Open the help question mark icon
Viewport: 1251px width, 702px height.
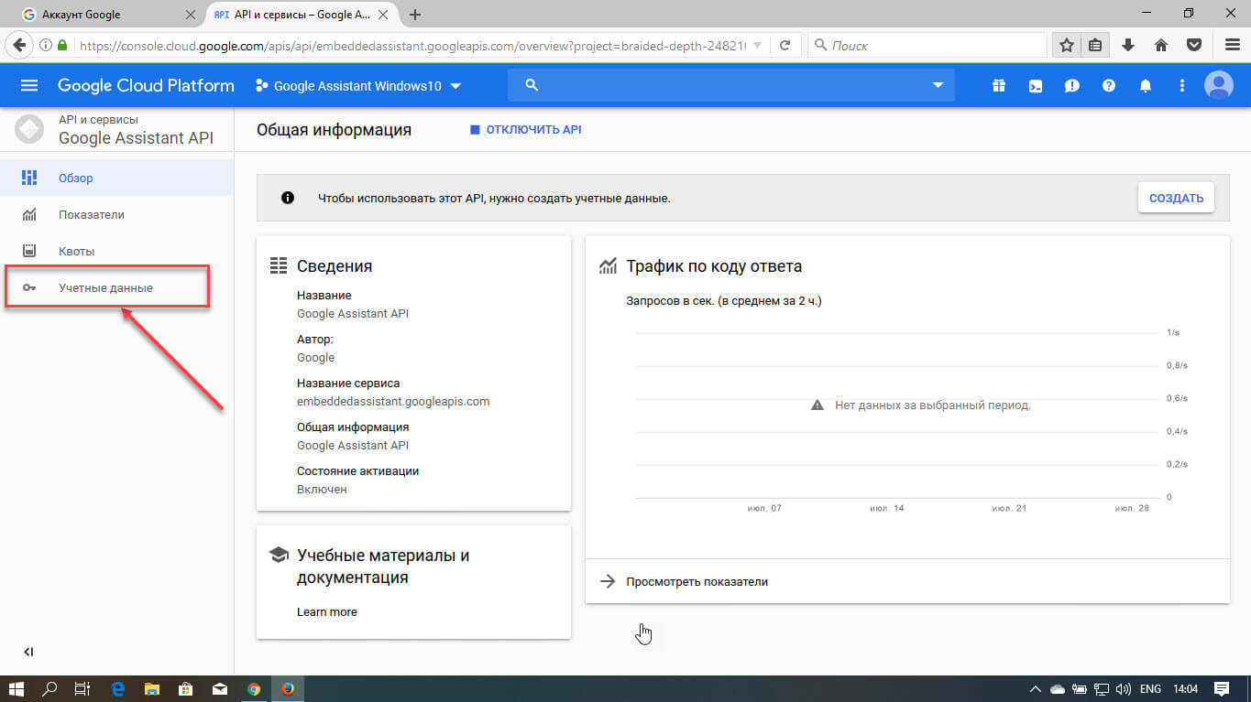(1109, 85)
